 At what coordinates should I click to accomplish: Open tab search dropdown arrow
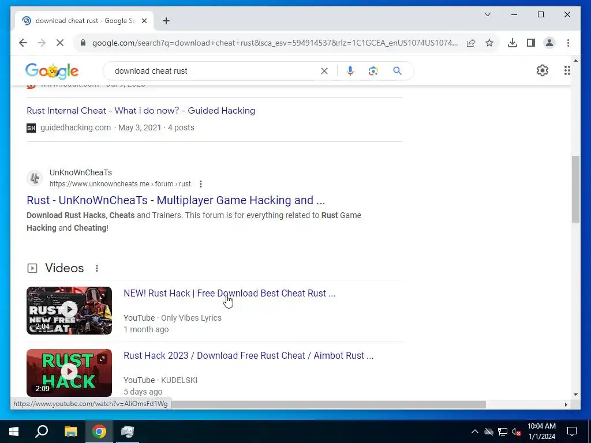click(x=487, y=14)
